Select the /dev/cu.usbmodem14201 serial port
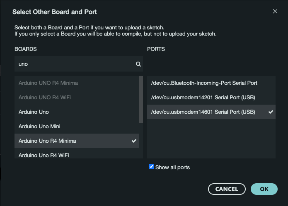Screen dimensions: 288x206 pos(203,98)
